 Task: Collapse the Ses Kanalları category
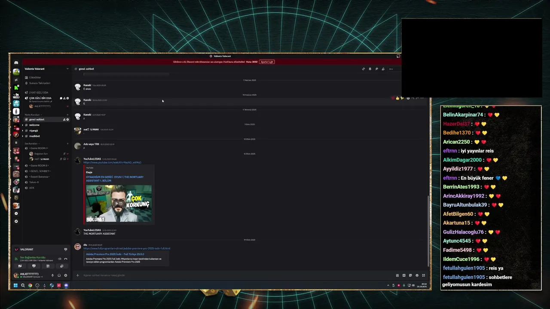pyautogui.click(x=32, y=143)
